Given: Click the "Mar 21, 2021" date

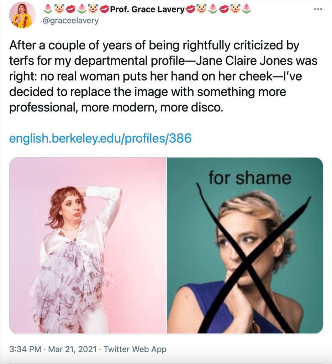Looking at the screenshot, I should coord(73,349).
